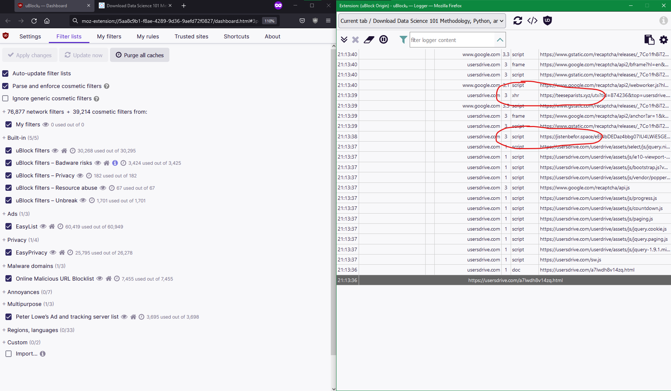
Task: Click the copy-to-clipboard icon in the logger
Action: click(650, 40)
